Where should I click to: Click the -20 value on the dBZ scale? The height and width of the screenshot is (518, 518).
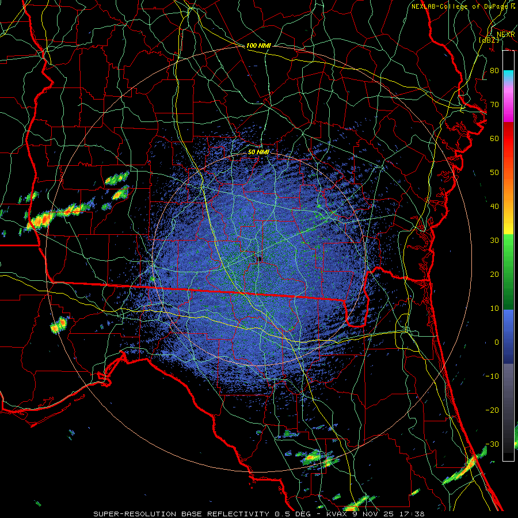[x=492, y=410]
